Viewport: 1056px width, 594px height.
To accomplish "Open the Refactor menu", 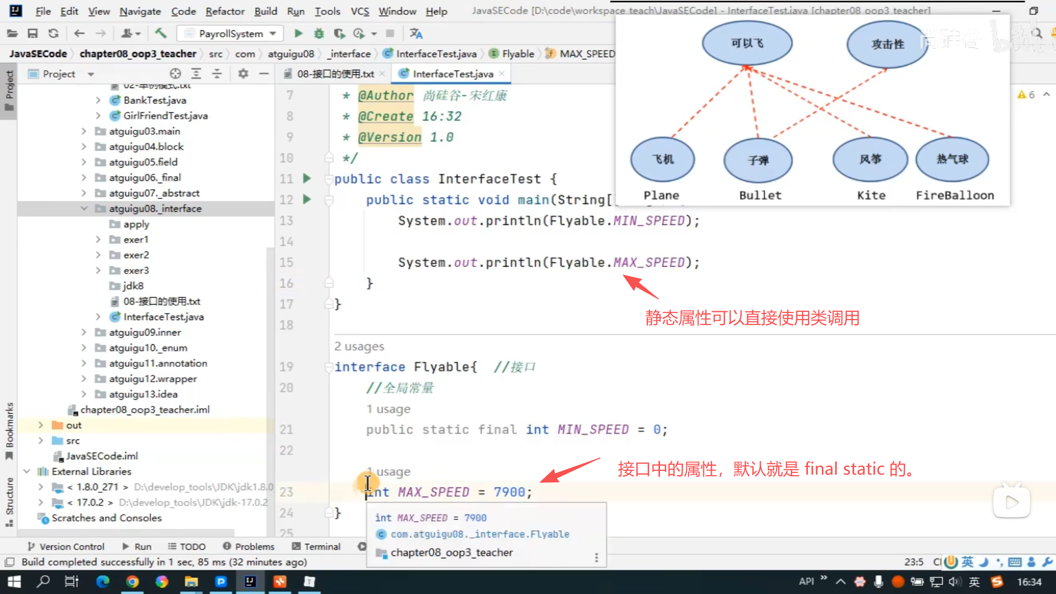I will (224, 11).
